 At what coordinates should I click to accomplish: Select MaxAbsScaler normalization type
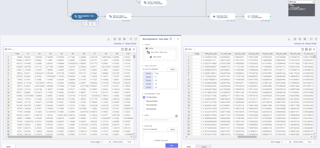(x=144, y=105)
